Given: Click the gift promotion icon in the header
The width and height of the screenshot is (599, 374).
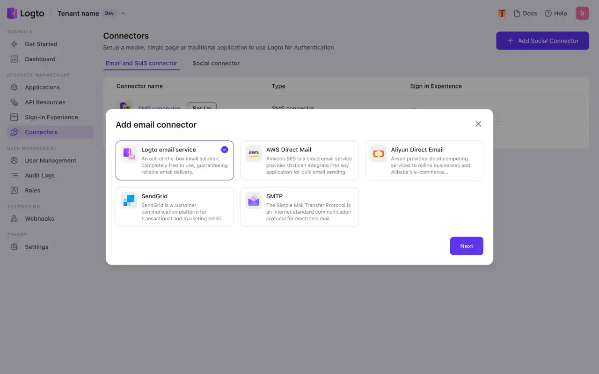Looking at the screenshot, I should click(502, 13).
